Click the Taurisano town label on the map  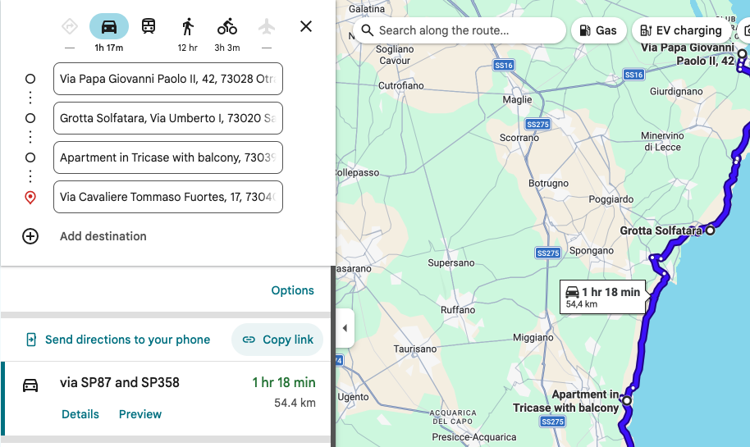[414, 349]
